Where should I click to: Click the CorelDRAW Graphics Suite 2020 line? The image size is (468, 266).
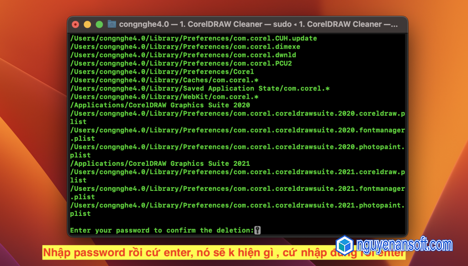click(160, 105)
